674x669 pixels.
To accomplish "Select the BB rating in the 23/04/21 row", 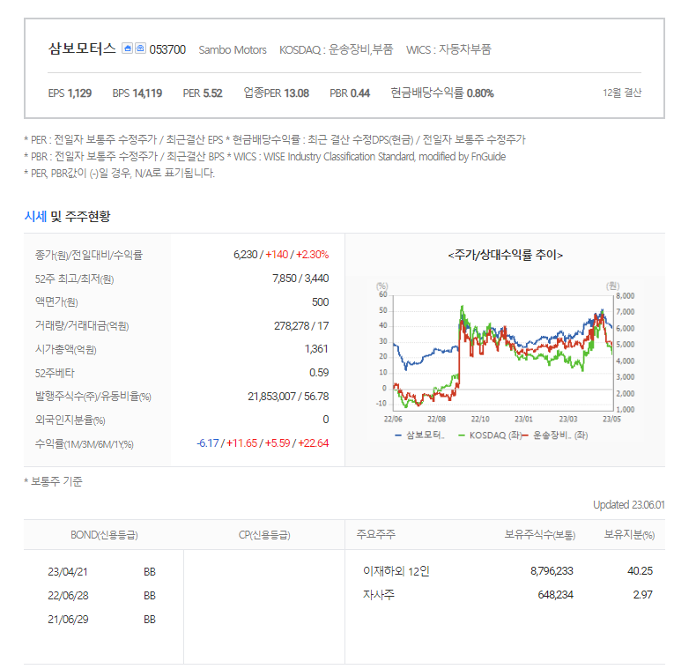I will pos(150,572).
